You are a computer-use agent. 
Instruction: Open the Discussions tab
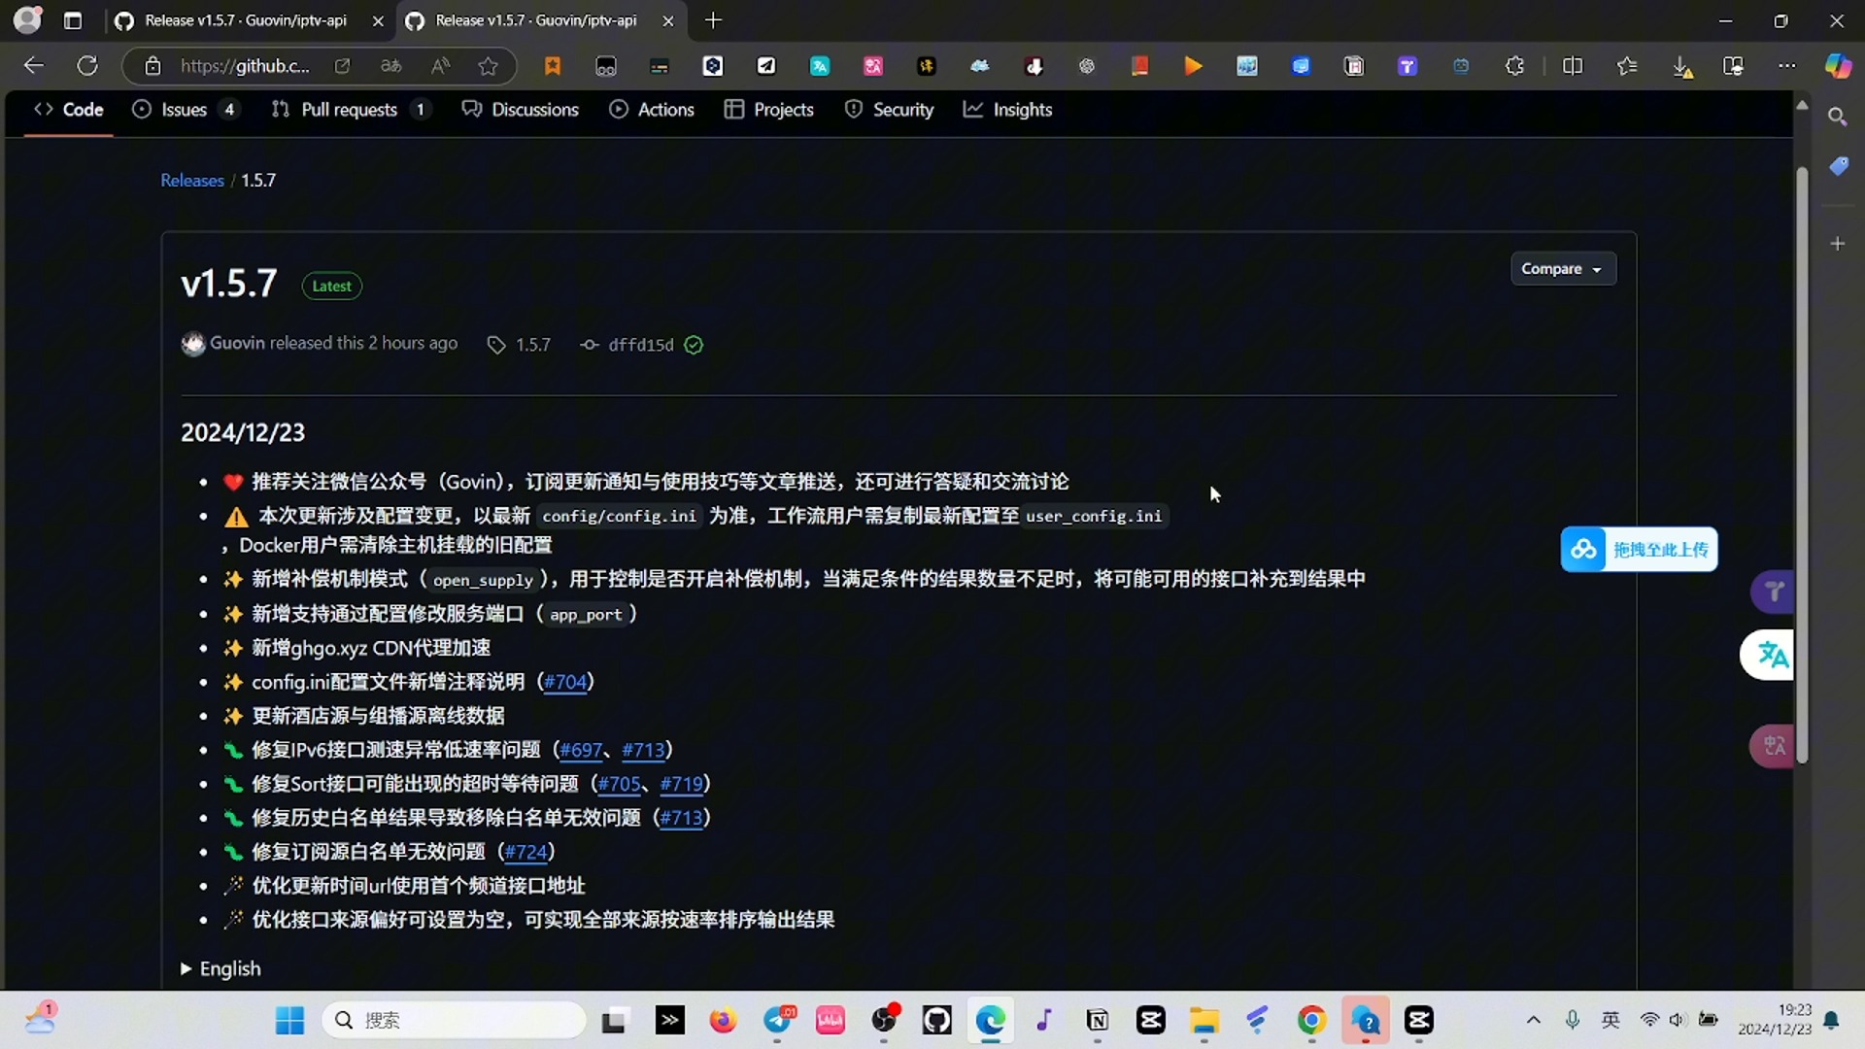pyautogui.click(x=521, y=110)
